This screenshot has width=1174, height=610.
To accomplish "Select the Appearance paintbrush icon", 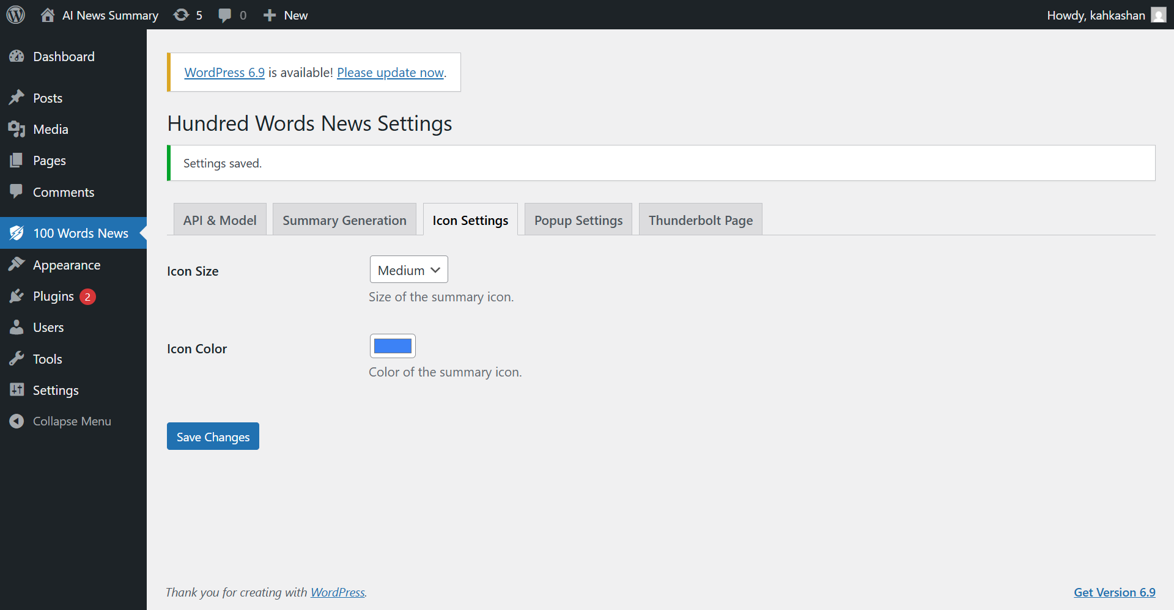I will point(17,265).
